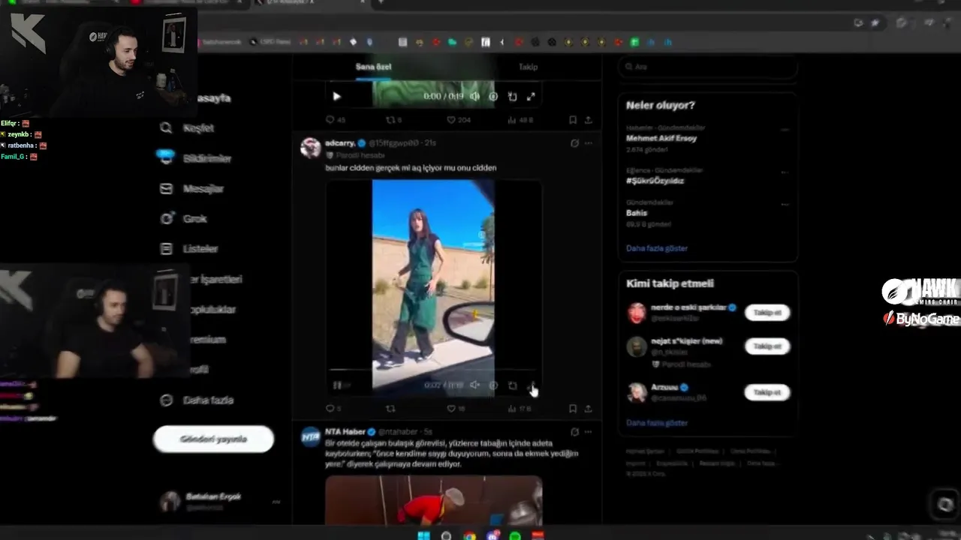Open adcarry video settings gear
This screenshot has height=540, width=961.
pyautogui.click(x=493, y=385)
